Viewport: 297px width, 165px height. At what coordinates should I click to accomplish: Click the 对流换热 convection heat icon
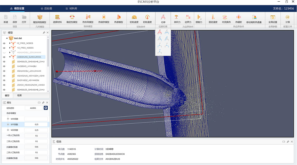coord(226,17)
